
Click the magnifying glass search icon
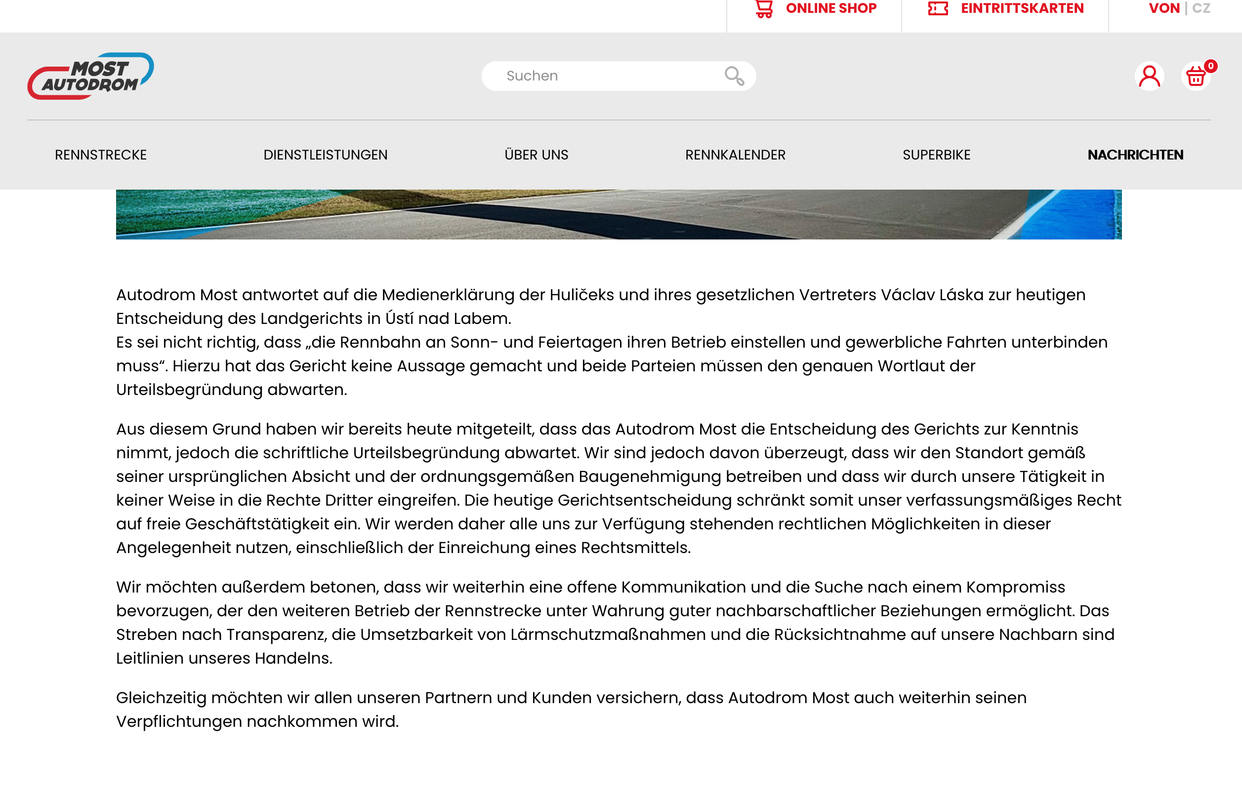pos(734,76)
